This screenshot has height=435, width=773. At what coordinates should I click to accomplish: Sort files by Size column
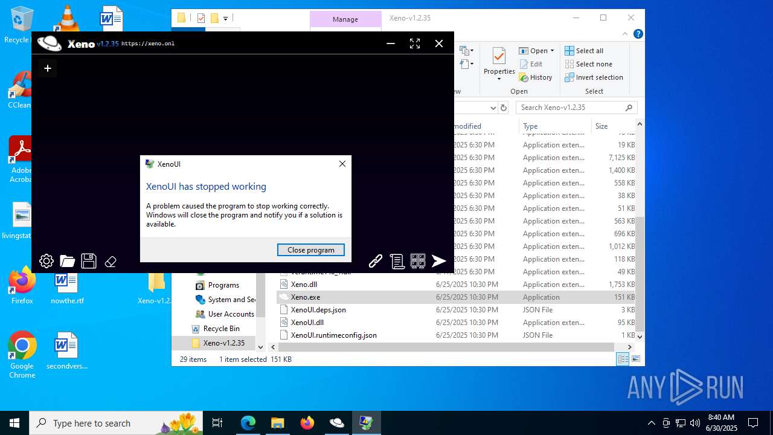click(x=612, y=126)
